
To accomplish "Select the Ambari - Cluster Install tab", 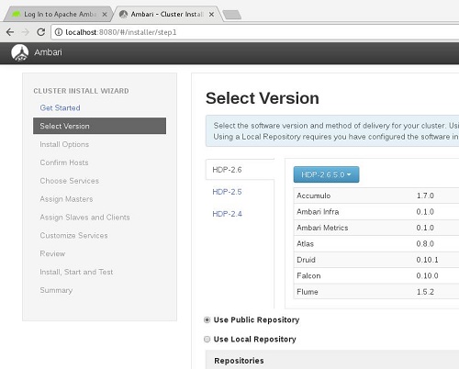I will click(x=167, y=15).
